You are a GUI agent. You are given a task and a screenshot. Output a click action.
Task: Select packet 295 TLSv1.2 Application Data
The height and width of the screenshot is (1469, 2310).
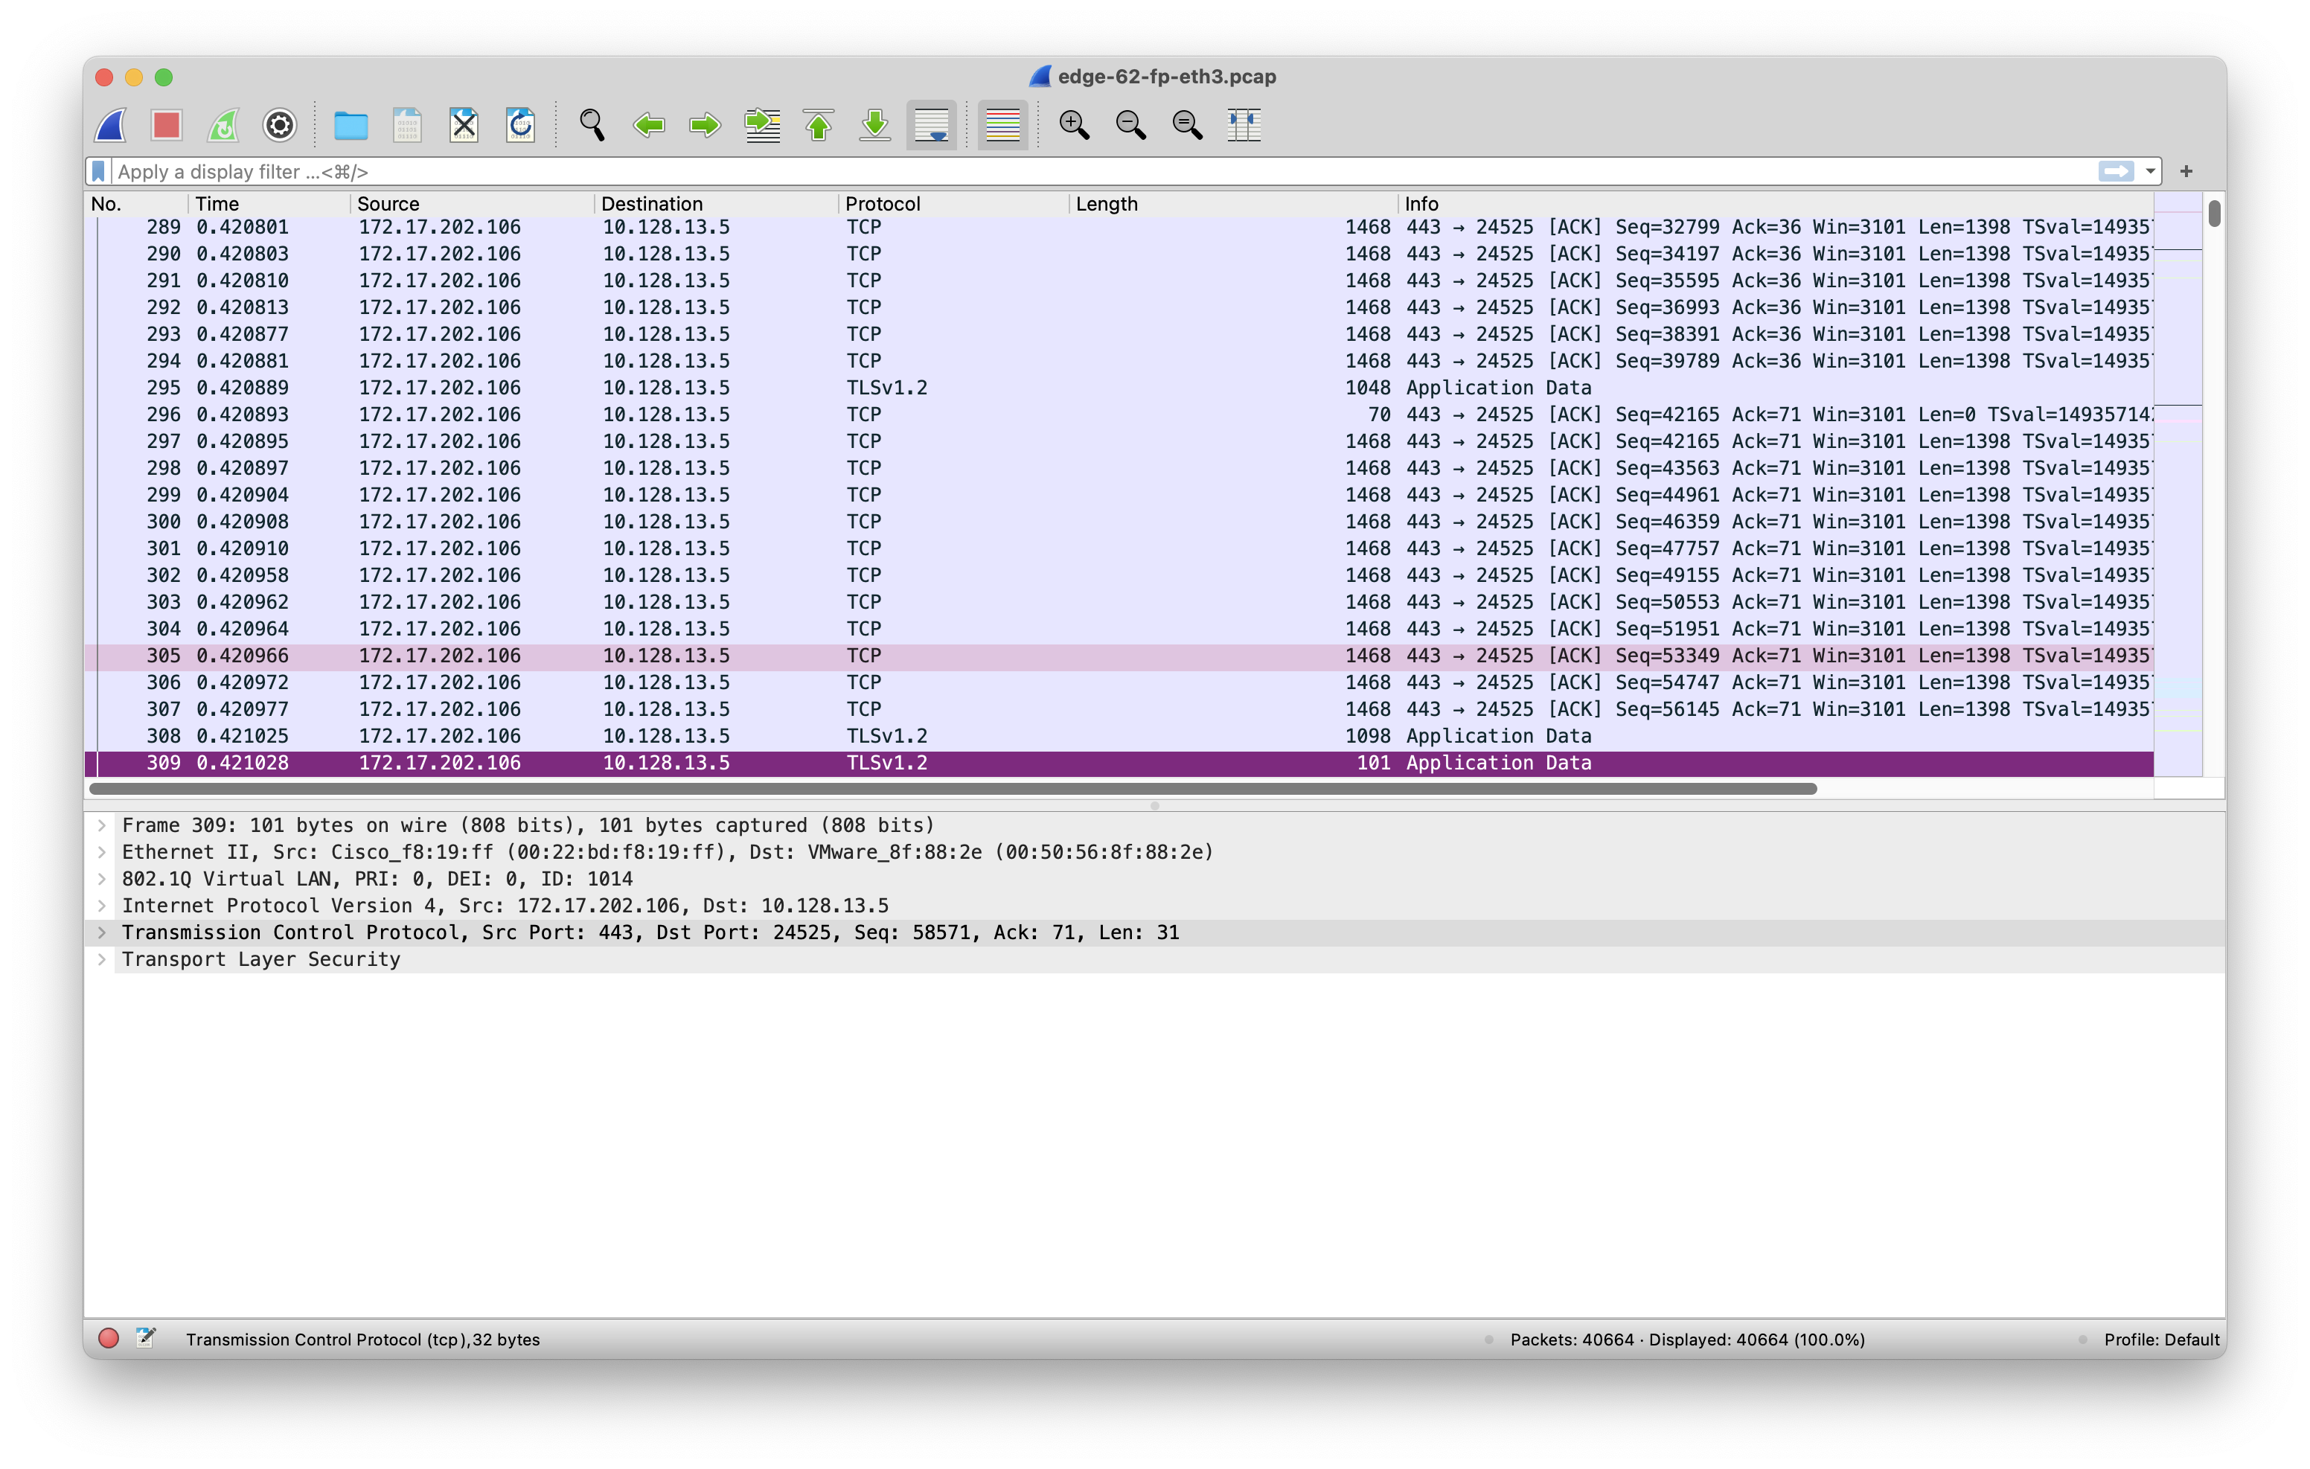click(x=1119, y=388)
